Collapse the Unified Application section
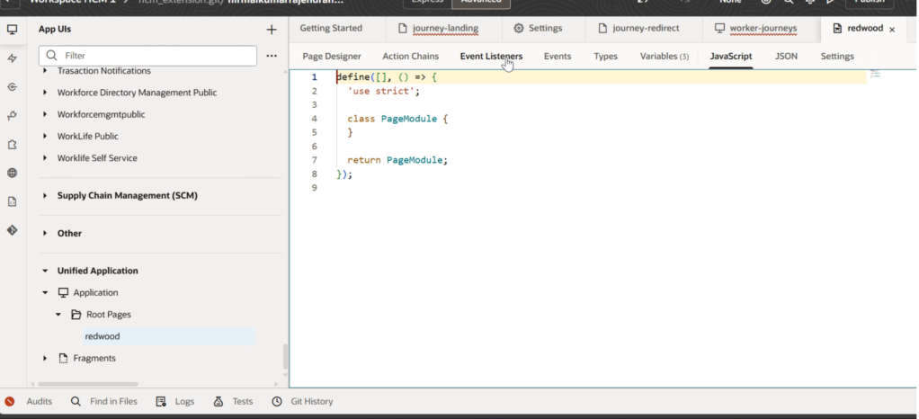 point(46,271)
